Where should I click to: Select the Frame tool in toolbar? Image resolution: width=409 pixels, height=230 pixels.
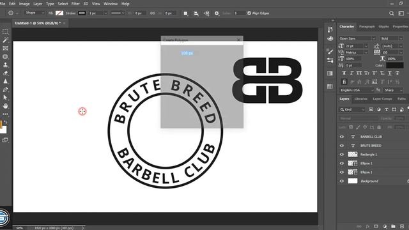point(5,49)
